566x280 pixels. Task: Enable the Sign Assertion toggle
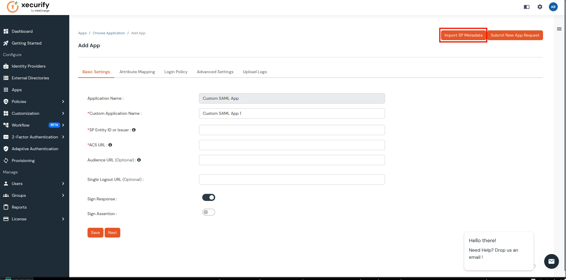point(209,212)
